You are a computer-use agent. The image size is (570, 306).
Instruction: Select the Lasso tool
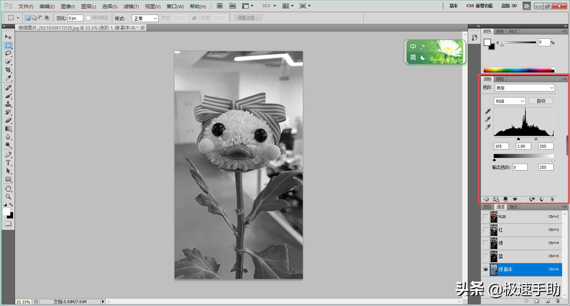click(8, 53)
